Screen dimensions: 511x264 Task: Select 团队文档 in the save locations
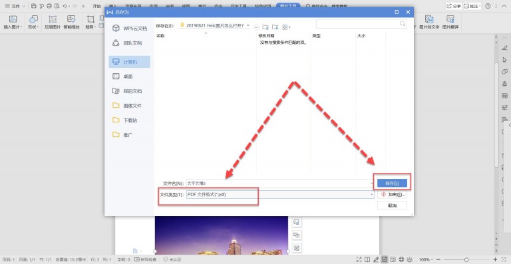(129, 43)
